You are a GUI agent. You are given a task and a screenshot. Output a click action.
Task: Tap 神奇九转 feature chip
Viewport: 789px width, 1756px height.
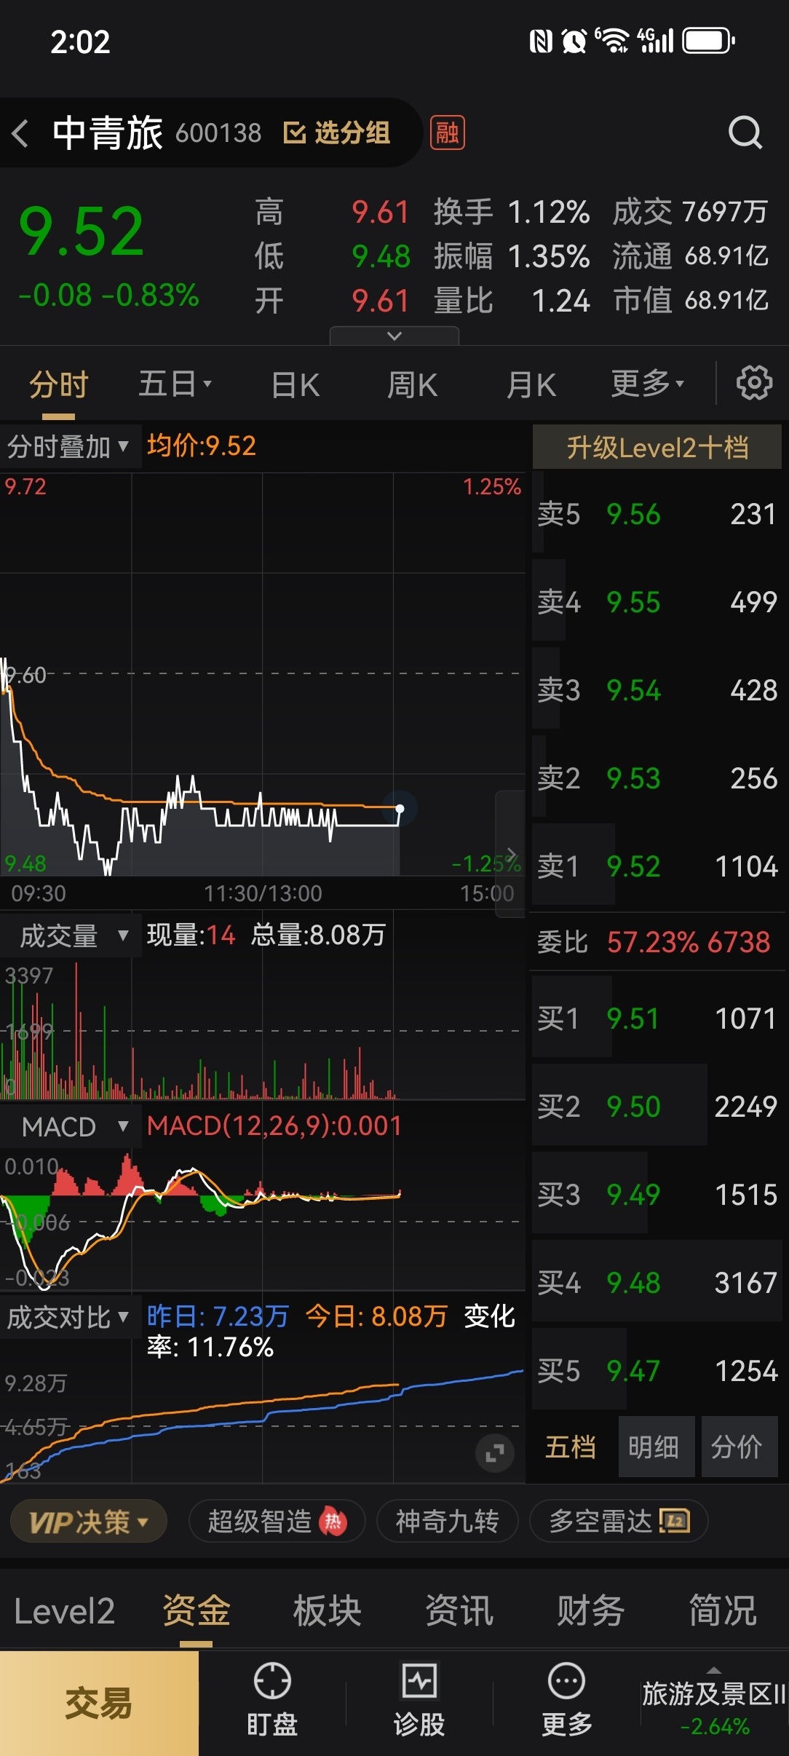(x=447, y=1522)
